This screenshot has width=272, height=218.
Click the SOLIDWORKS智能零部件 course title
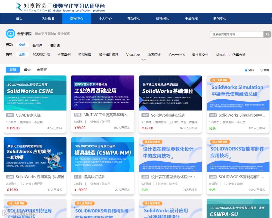pyautogui.click(x=241, y=177)
